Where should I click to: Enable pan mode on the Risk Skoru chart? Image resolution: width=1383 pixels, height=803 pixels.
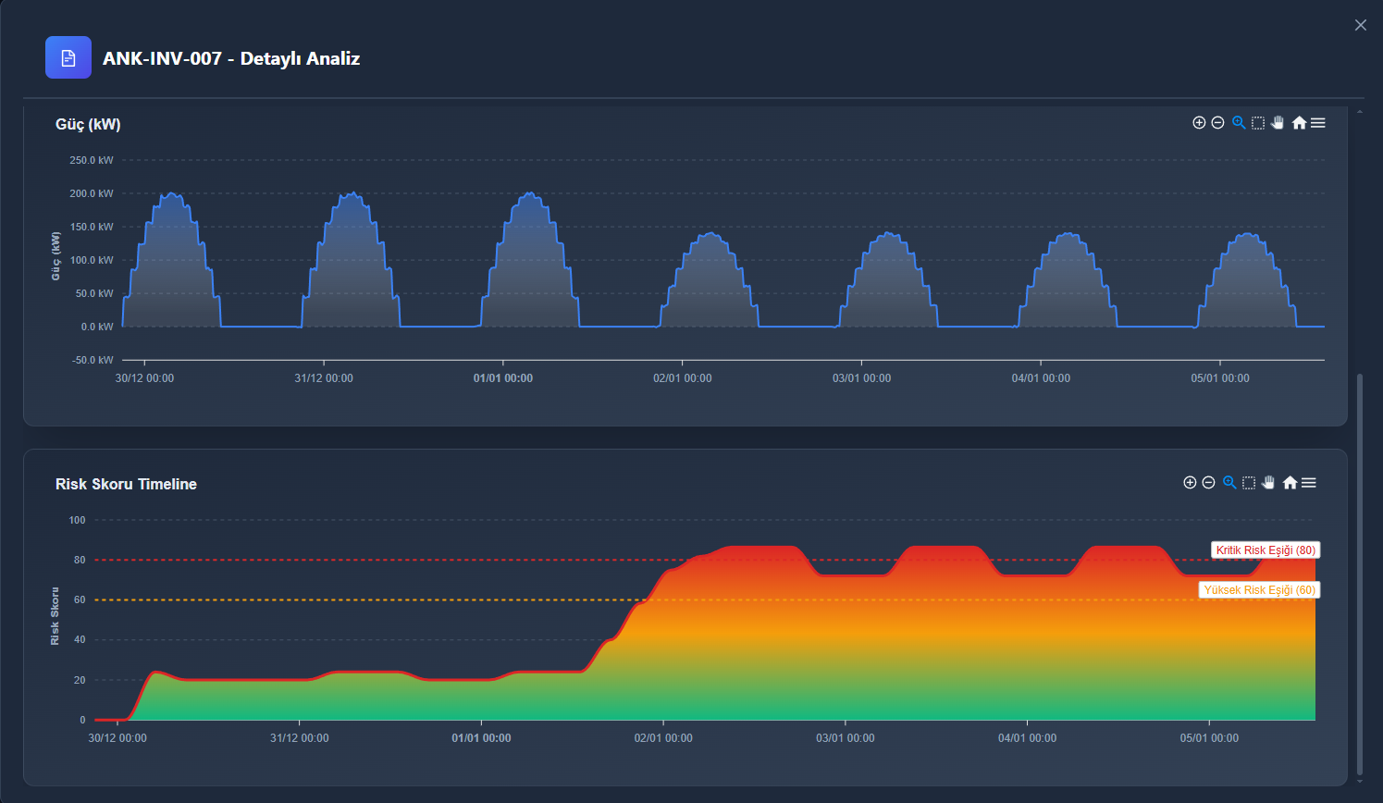[x=1268, y=482]
